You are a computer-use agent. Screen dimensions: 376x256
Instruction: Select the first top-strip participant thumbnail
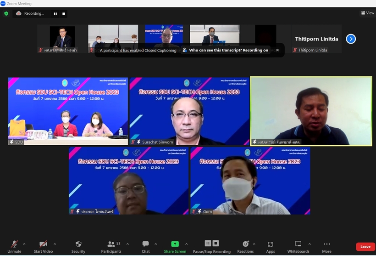click(x=62, y=39)
